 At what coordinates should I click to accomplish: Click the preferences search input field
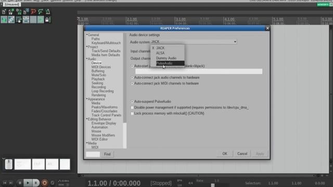(93, 154)
